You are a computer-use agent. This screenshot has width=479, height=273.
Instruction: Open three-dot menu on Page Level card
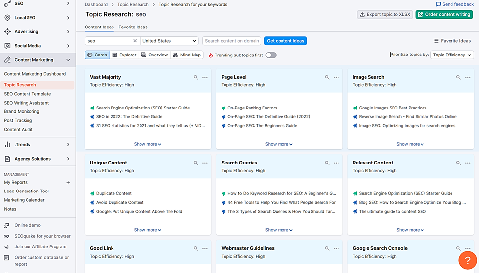(x=337, y=77)
